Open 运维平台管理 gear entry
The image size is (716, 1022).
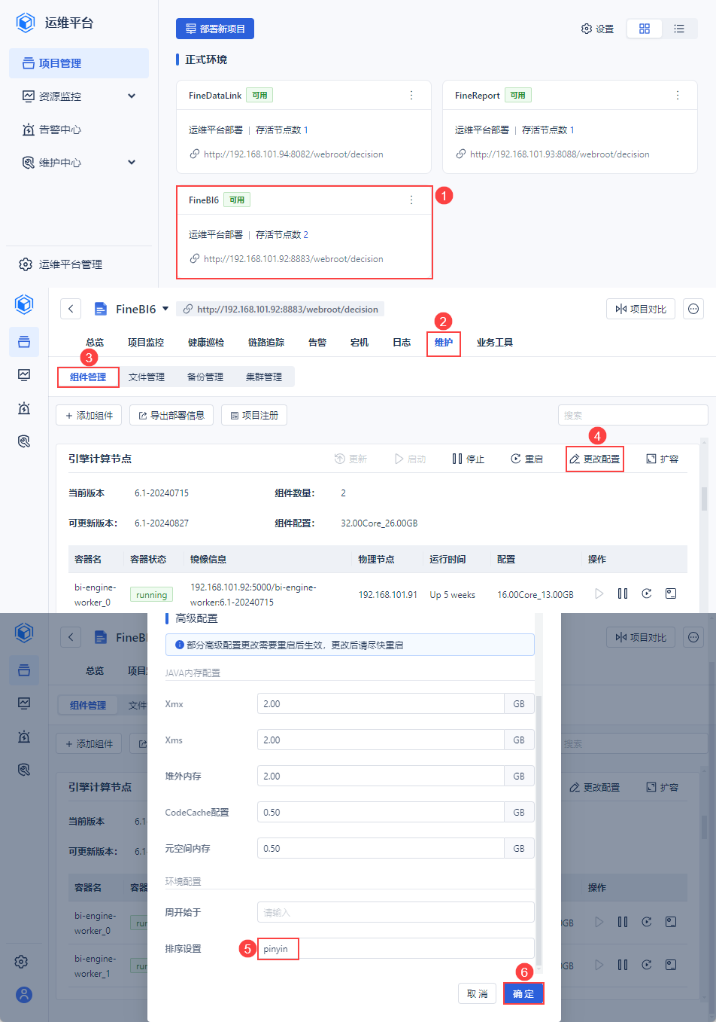pos(61,264)
